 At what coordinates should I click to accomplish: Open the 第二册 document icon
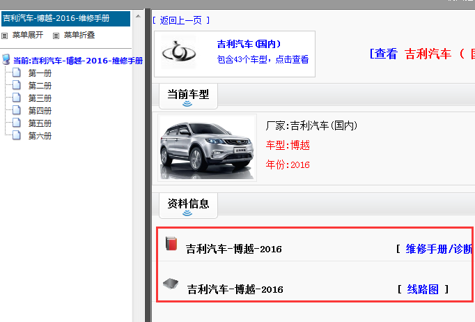pos(17,85)
